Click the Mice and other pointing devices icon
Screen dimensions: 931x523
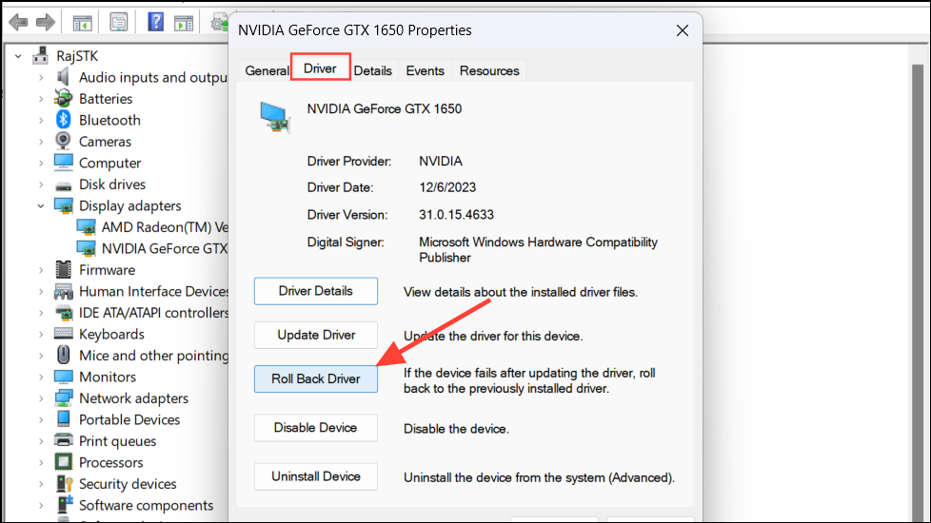tap(63, 356)
